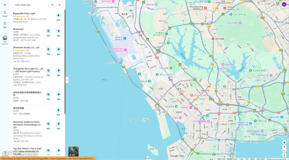Open the Bluesmart result title
Image resolution: width=289 pixels, height=160 pixels.
pos(18,29)
